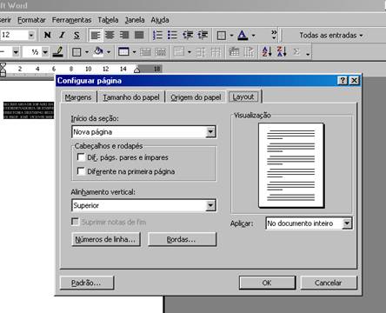Click the selected text in document
The image size is (386, 313).
coord(29,110)
